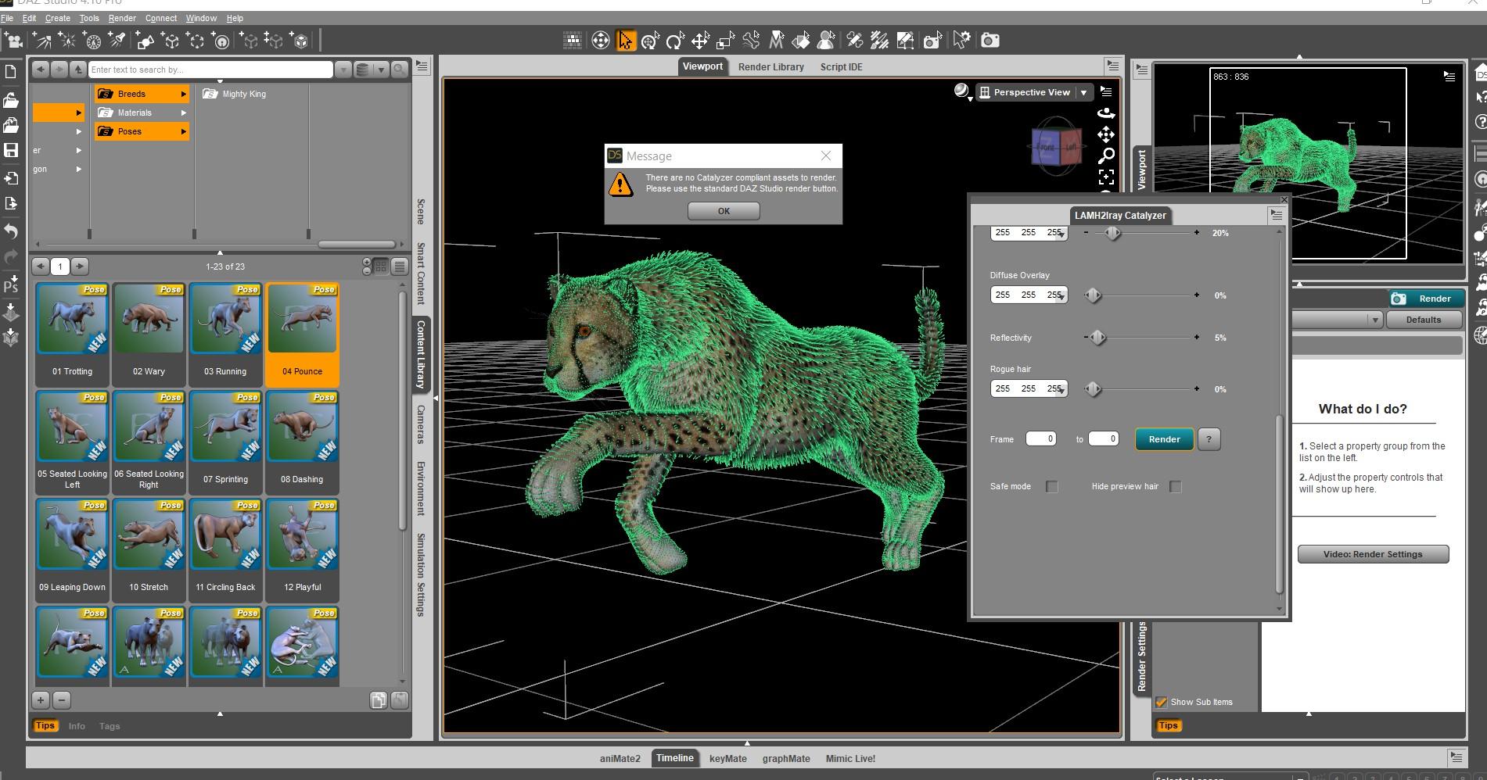Open the New file icon in left sidebar
This screenshot has width=1487, height=780.
pyautogui.click(x=11, y=72)
